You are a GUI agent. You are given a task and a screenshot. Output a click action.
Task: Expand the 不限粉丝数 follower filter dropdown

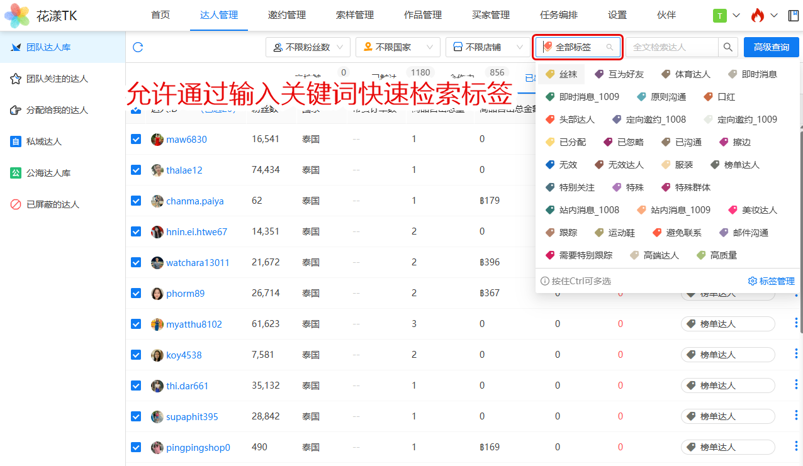pos(308,47)
